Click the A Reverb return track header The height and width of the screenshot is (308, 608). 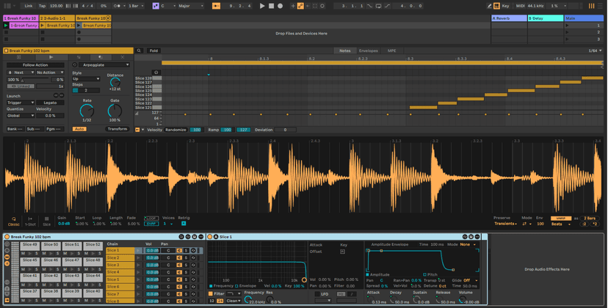(509, 18)
